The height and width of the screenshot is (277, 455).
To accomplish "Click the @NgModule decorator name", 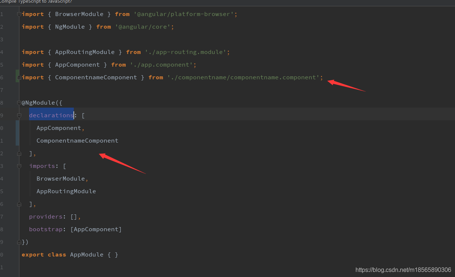I will [x=40, y=103].
